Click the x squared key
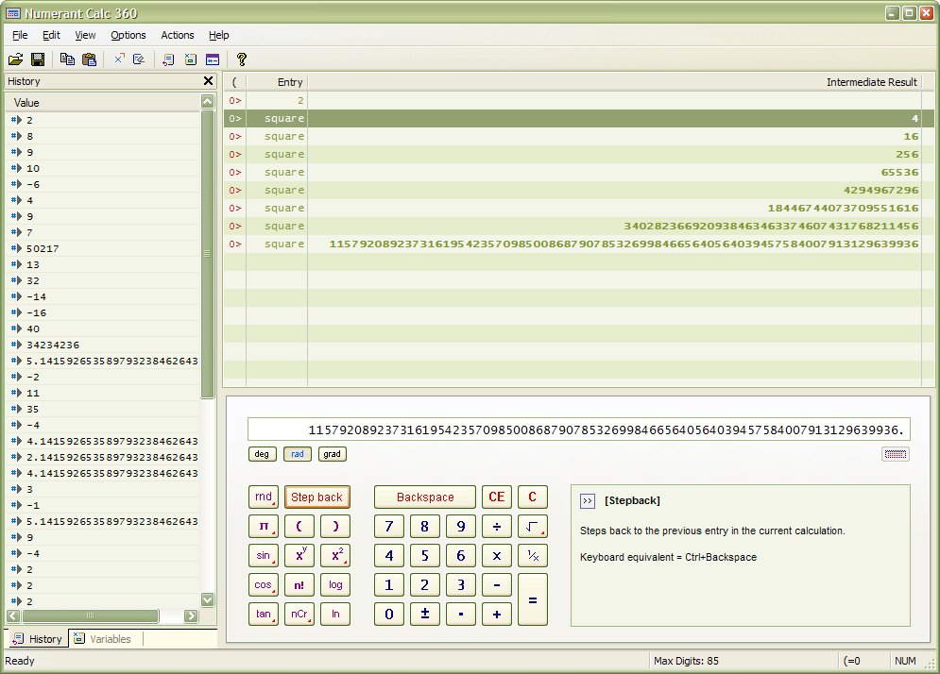The height and width of the screenshot is (674, 940). (335, 555)
